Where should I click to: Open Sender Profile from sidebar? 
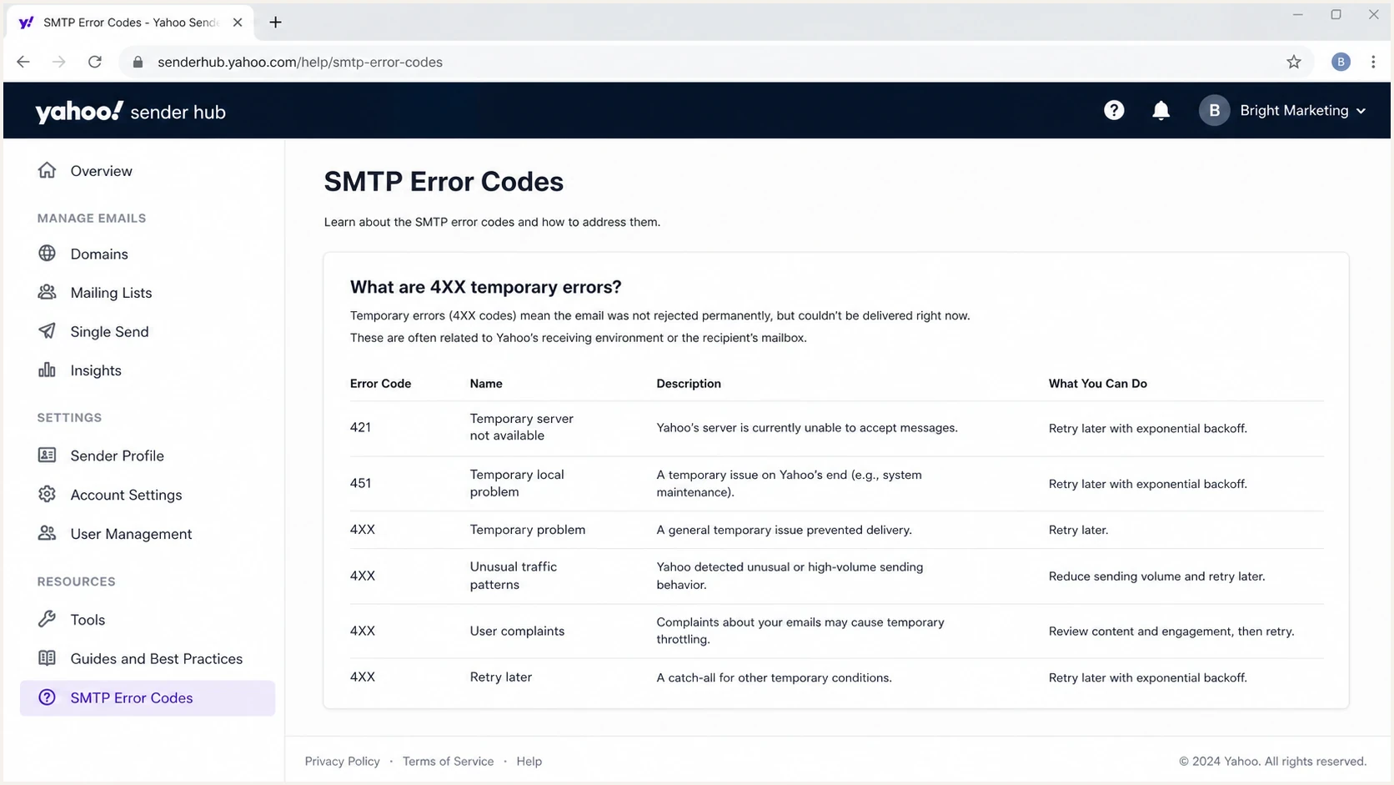coord(117,455)
